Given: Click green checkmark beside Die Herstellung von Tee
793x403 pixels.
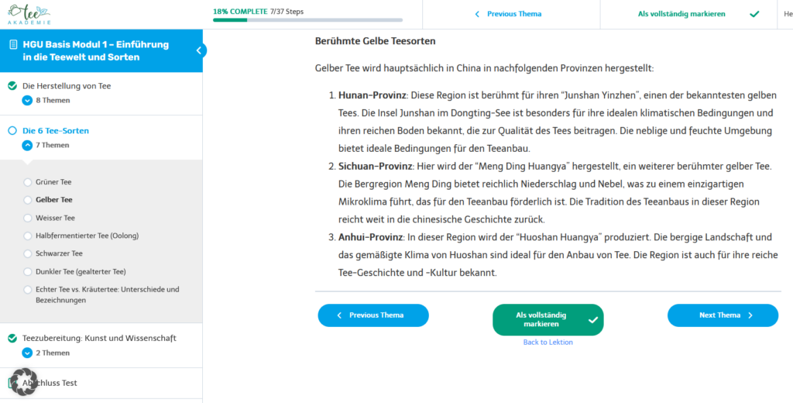Looking at the screenshot, I should tap(12, 86).
